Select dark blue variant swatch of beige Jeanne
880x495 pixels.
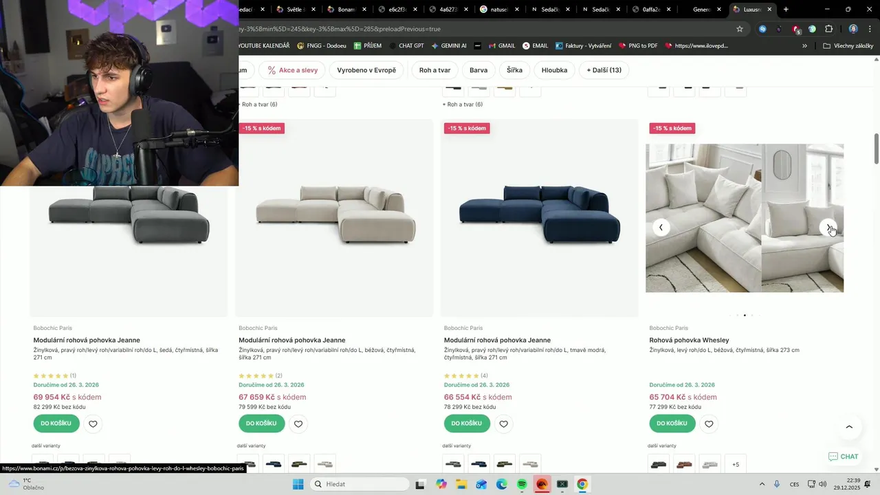click(x=274, y=465)
